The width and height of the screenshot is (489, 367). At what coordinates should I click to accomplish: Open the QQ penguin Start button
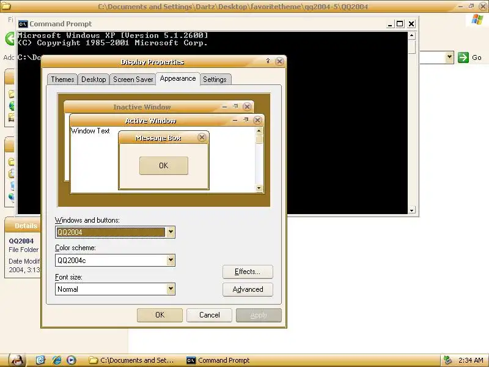coord(17,360)
